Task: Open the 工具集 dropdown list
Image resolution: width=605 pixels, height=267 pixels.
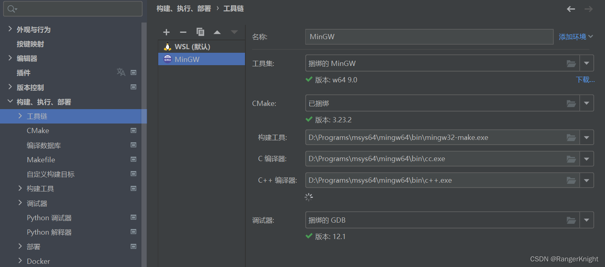Action: (x=587, y=63)
